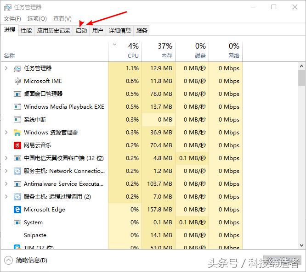Maximize the Task Manager window
The width and height of the screenshot is (306, 272).
point(274,7)
